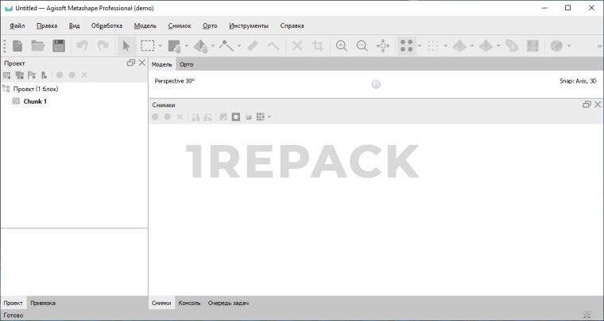Click the New document toolbar icon

(x=17, y=46)
